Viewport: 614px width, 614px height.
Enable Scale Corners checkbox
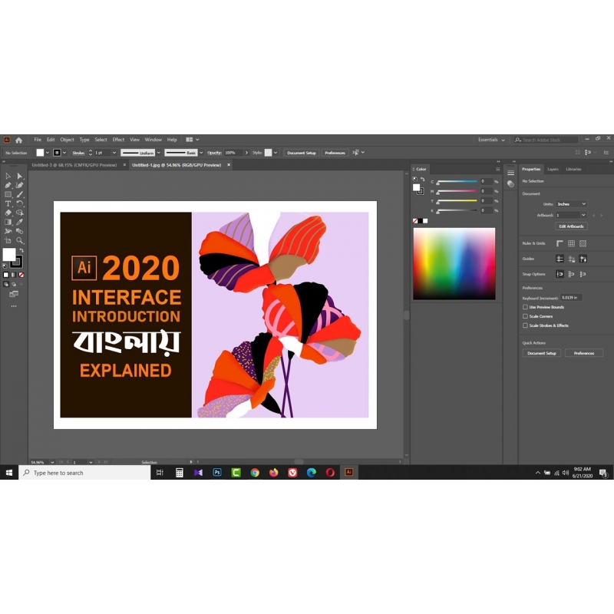pos(526,316)
